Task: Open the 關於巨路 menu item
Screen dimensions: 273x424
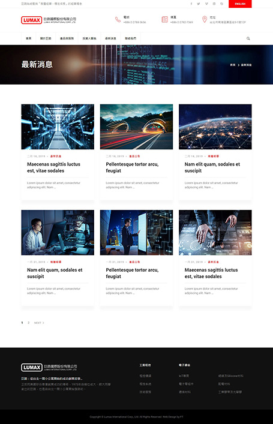Action: tap(46, 38)
